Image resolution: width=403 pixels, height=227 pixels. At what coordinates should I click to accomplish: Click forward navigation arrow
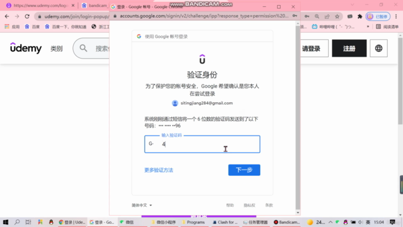pos(17,16)
